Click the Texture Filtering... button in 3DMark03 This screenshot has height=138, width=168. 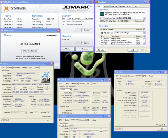pos(67,49)
